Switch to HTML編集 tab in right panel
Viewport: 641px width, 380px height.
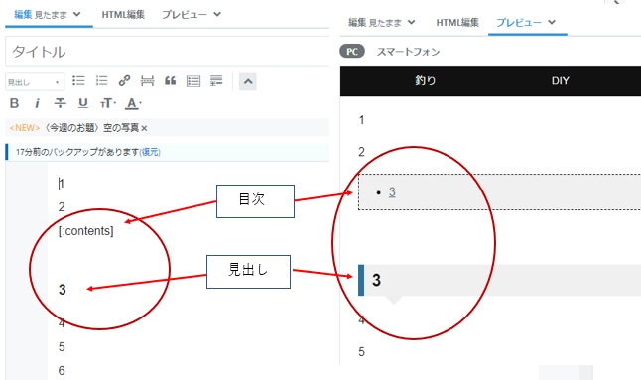pyautogui.click(x=457, y=23)
